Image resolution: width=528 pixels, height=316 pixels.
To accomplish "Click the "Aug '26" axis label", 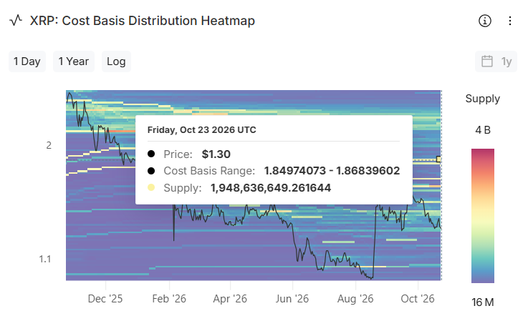I will [x=355, y=299].
